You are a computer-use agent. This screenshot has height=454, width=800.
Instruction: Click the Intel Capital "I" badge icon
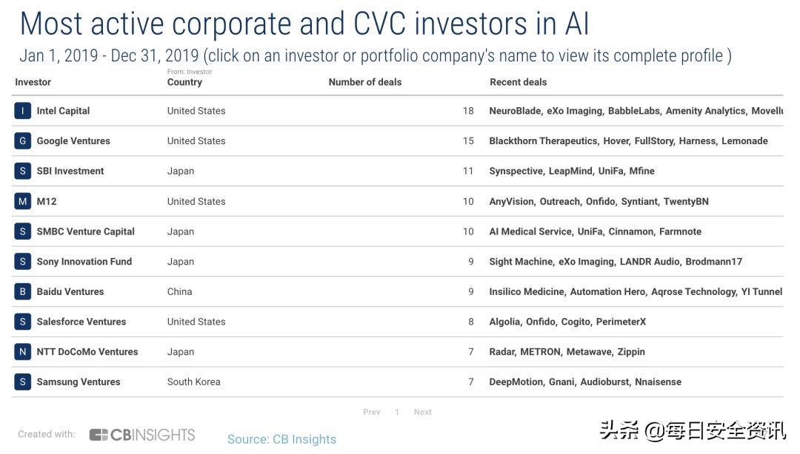point(23,111)
